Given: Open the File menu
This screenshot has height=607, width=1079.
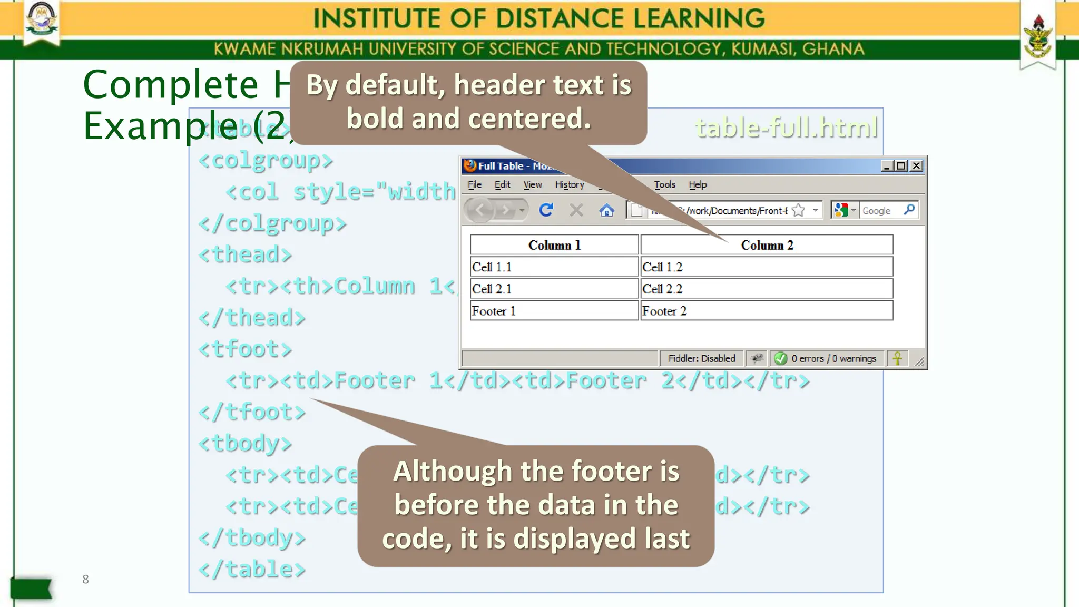Looking at the screenshot, I should (x=474, y=184).
